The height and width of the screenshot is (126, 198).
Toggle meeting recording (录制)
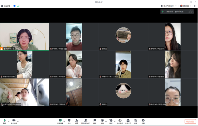tap(102, 121)
